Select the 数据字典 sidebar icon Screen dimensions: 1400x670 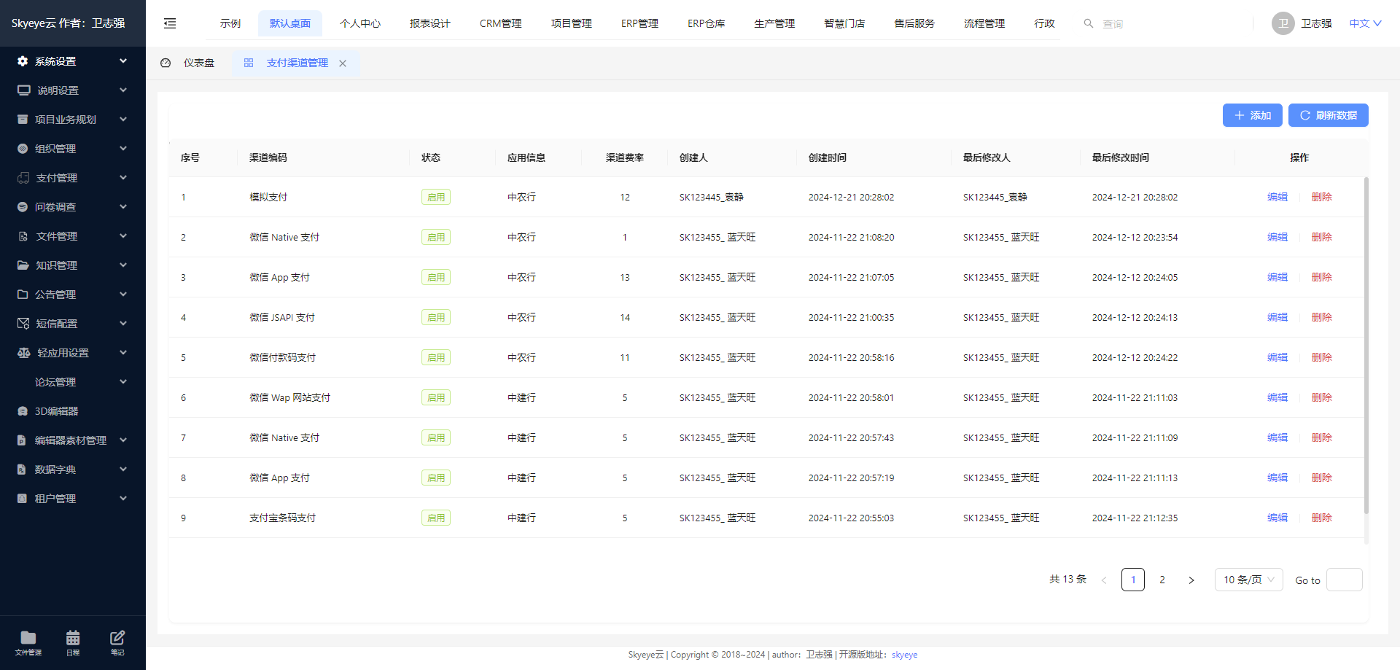pyautogui.click(x=21, y=469)
